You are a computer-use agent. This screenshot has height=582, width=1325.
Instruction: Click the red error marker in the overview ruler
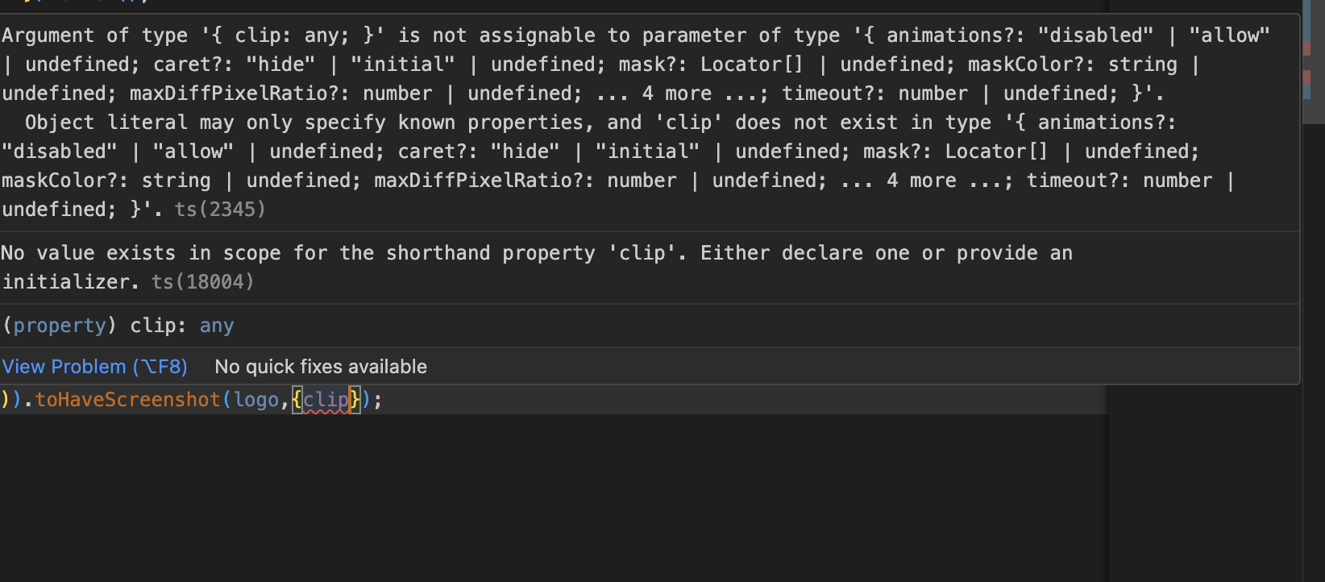click(1306, 48)
